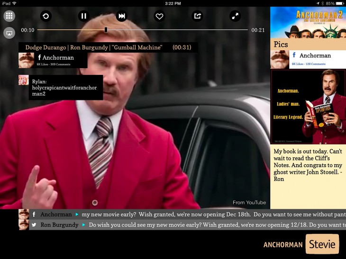Screen dimensions: 346x259
Task: Click the Bluetooth status icon
Action: coord(322,3)
